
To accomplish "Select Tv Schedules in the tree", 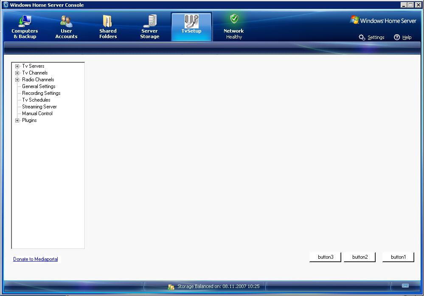I will [x=36, y=100].
